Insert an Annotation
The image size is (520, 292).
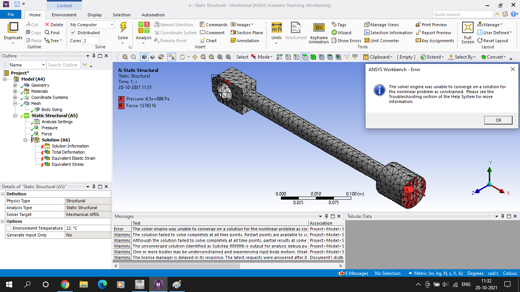(245, 41)
